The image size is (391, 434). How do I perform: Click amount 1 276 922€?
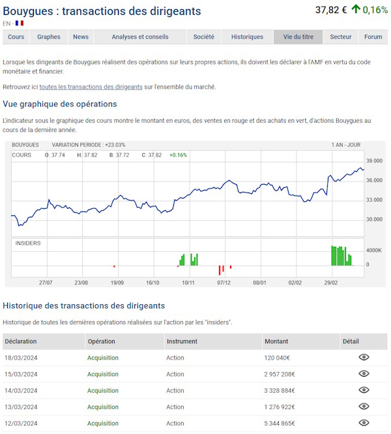(280, 407)
